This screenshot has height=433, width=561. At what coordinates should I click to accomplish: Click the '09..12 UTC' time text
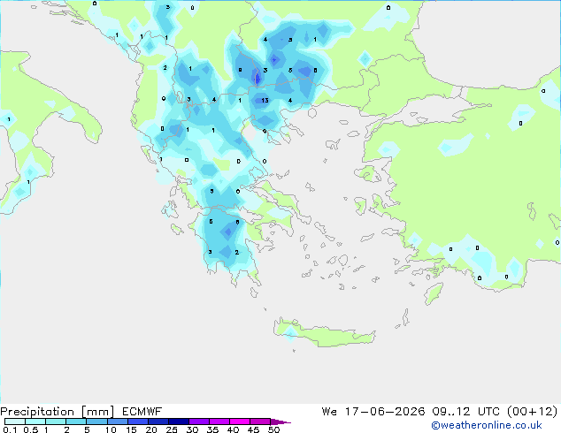466,412
